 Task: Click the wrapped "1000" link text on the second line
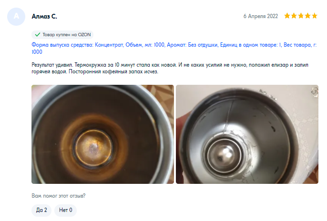click(x=37, y=52)
